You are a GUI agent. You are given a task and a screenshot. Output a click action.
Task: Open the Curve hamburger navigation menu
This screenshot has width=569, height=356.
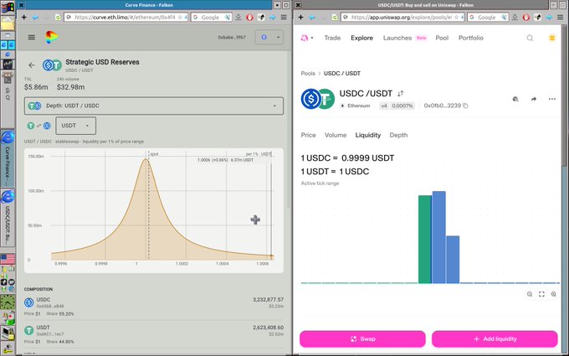[x=32, y=37]
